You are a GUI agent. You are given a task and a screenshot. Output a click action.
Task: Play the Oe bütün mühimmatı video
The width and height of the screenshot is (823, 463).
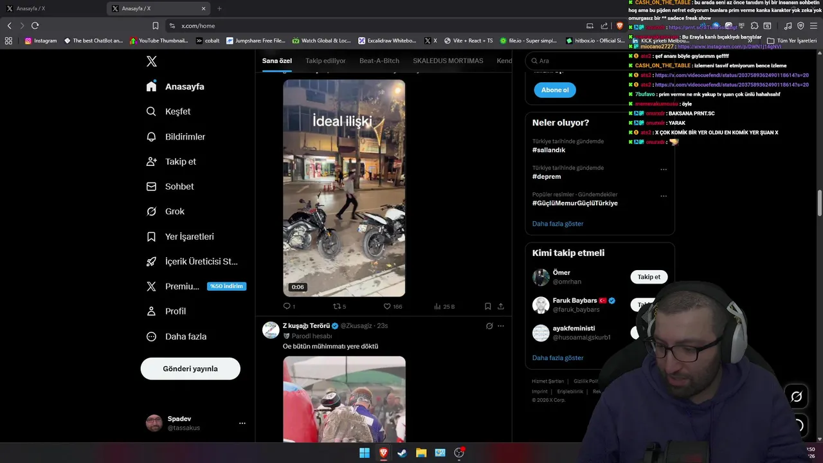pos(344,399)
